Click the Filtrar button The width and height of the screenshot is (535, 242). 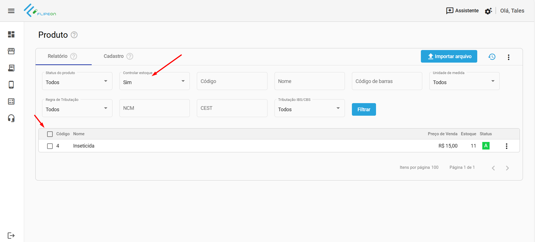click(364, 110)
